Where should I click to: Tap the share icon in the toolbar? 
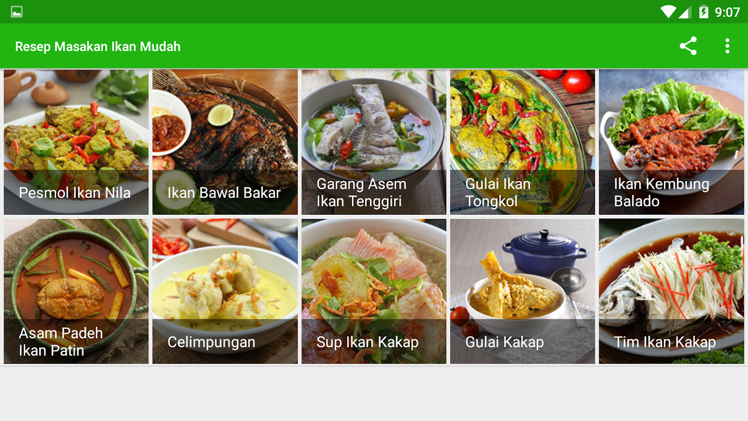pyautogui.click(x=688, y=46)
